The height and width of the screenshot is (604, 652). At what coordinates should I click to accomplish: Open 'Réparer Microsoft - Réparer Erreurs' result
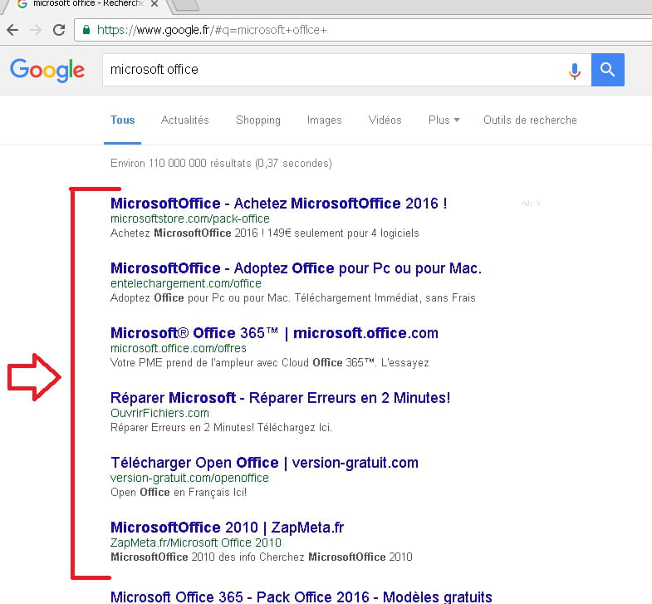click(280, 398)
